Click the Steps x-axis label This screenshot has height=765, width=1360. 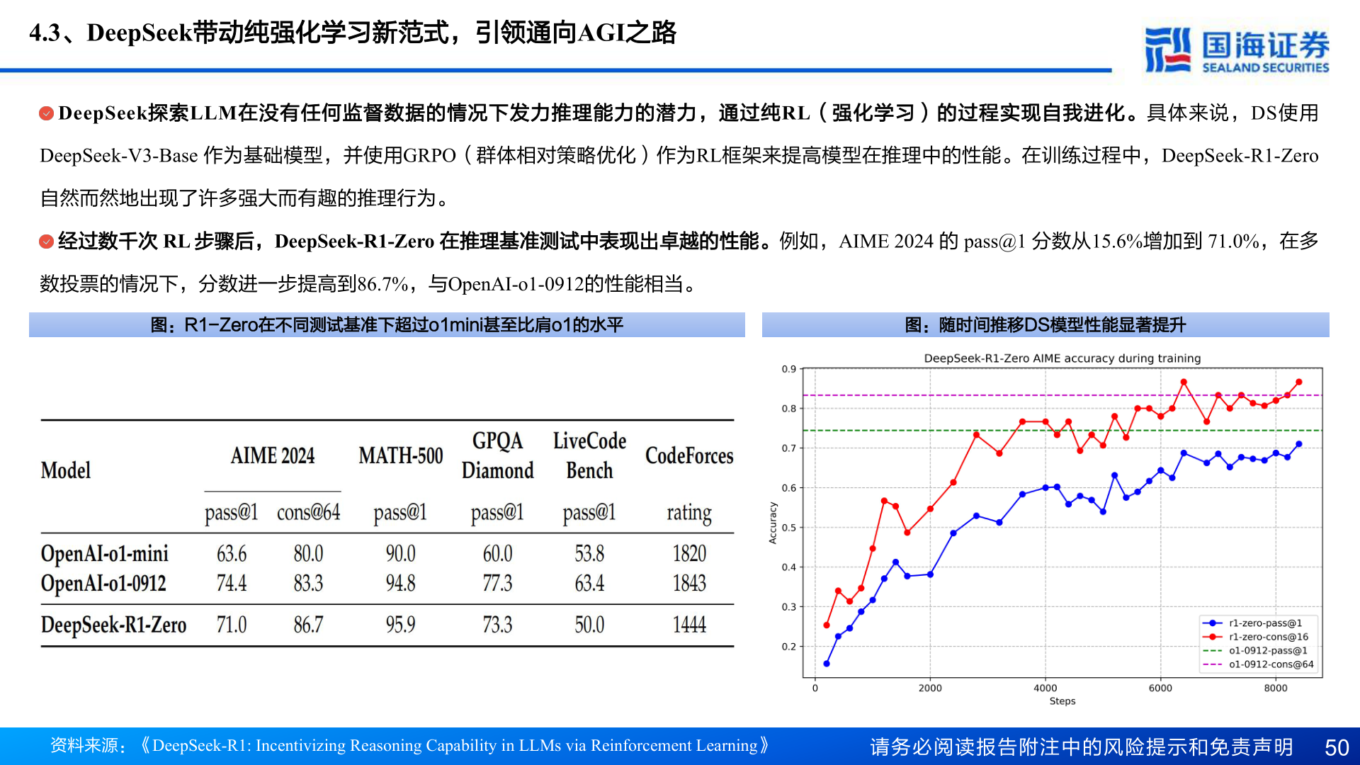click(1062, 701)
